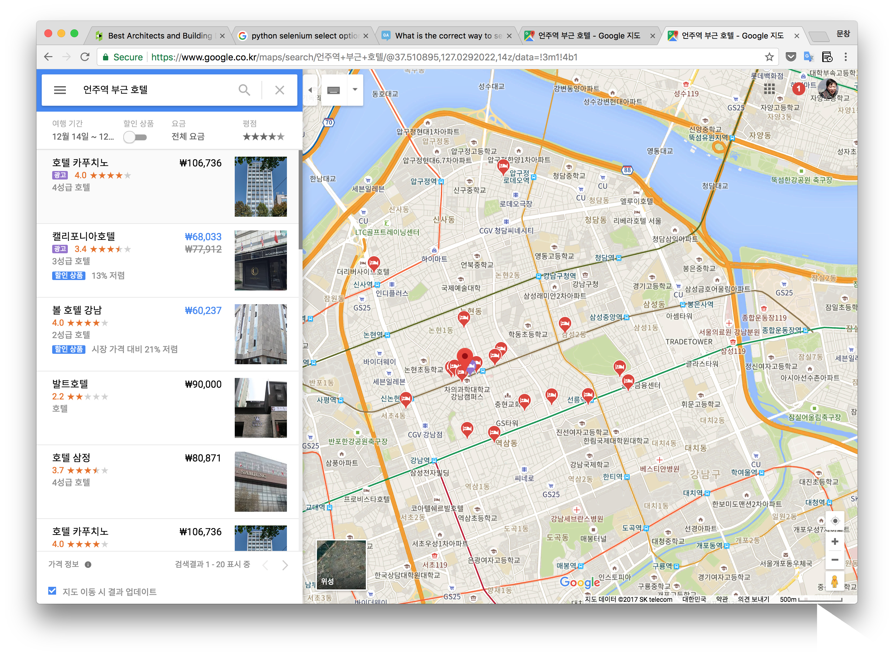This screenshot has height=656, width=894.
Task: Go to next page of search results
Action: click(285, 564)
